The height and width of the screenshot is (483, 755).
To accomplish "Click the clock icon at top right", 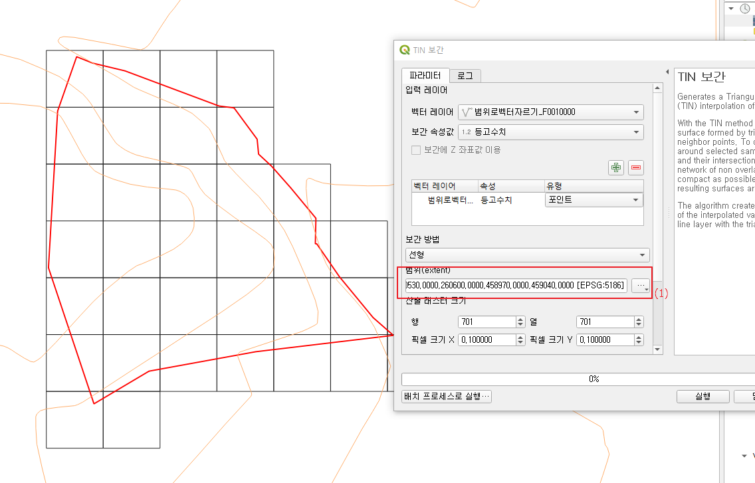I will point(744,8).
